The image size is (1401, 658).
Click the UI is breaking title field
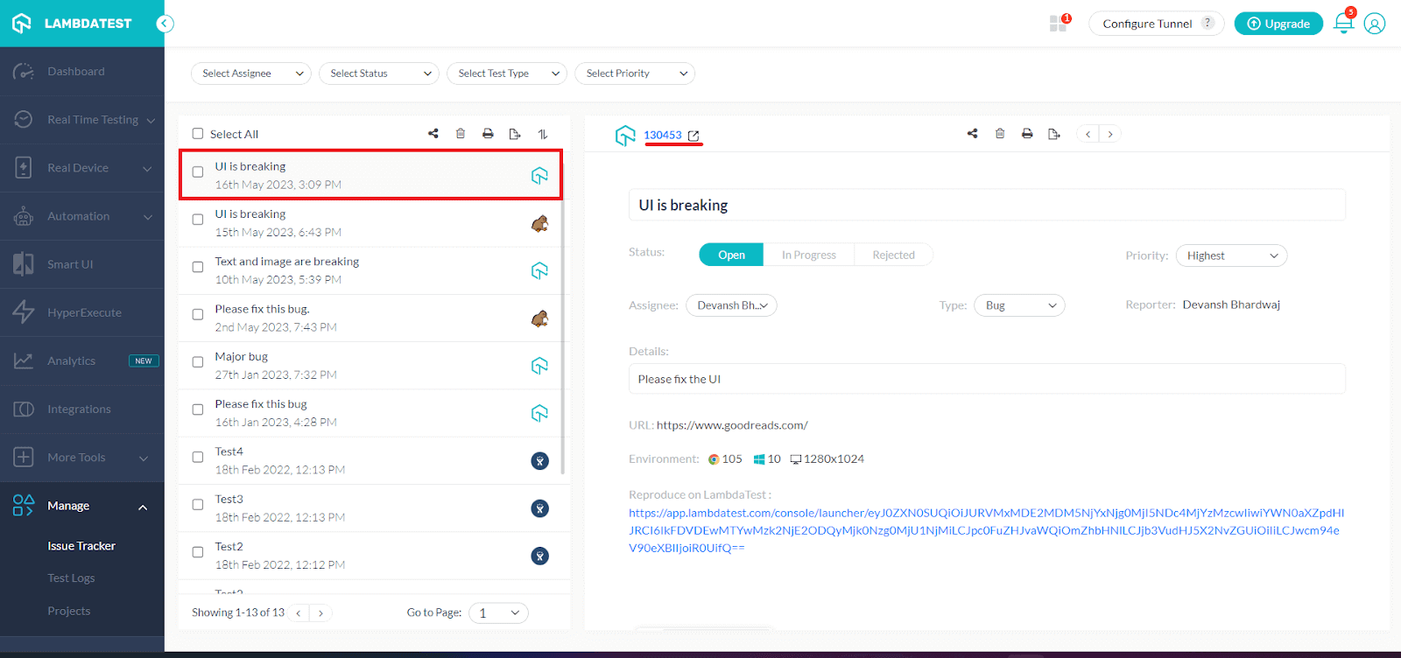pos(987,205)
